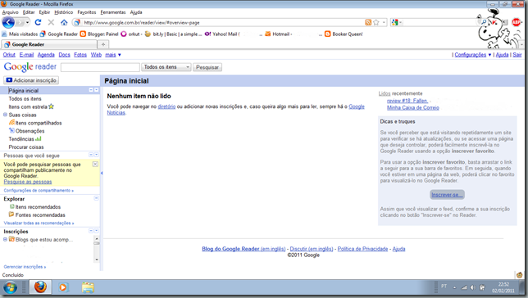This screenshot has height=298, width=528.
Task: Click the RSS feed icon in address bar
Action: click(368, 23)
